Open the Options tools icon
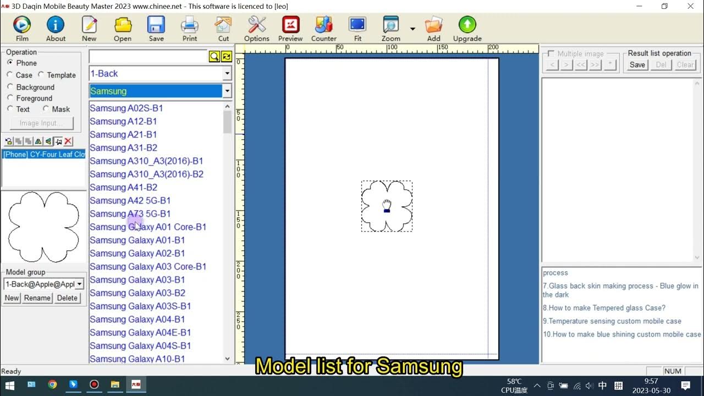Image resolution: width=704 pixels, height=396 pixels. [257, 25]
